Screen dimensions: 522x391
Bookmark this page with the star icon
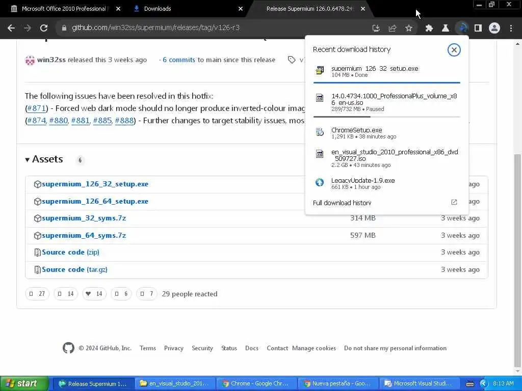coord(409,29)
